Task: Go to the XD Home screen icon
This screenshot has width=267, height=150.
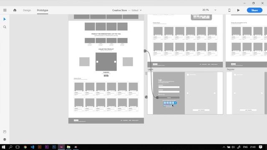Action: (15, 10)
